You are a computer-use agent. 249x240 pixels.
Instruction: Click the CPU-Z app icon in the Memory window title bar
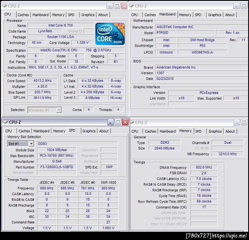click(132, 122)
